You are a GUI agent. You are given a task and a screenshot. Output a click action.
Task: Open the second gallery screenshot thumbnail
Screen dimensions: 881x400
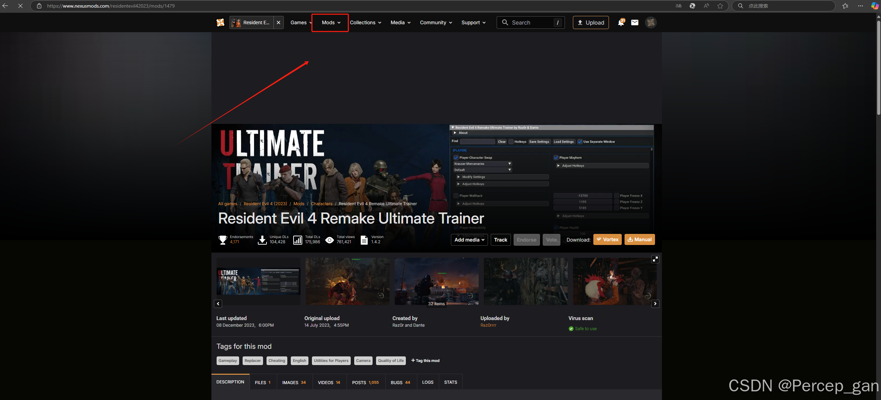pyautogui.click(x=347, y=281)
